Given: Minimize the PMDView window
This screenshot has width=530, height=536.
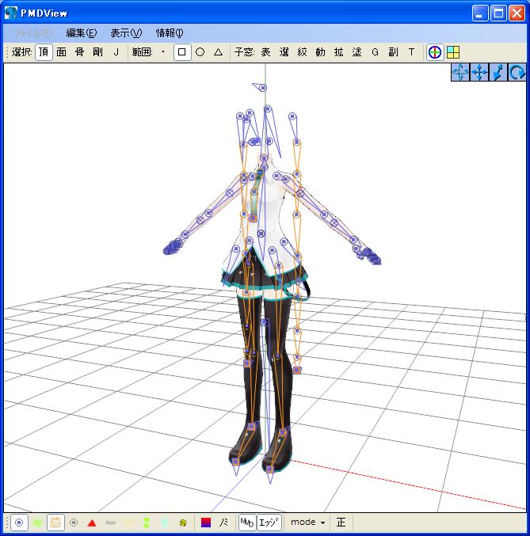Looking at the screenshot, I should 480,13.
